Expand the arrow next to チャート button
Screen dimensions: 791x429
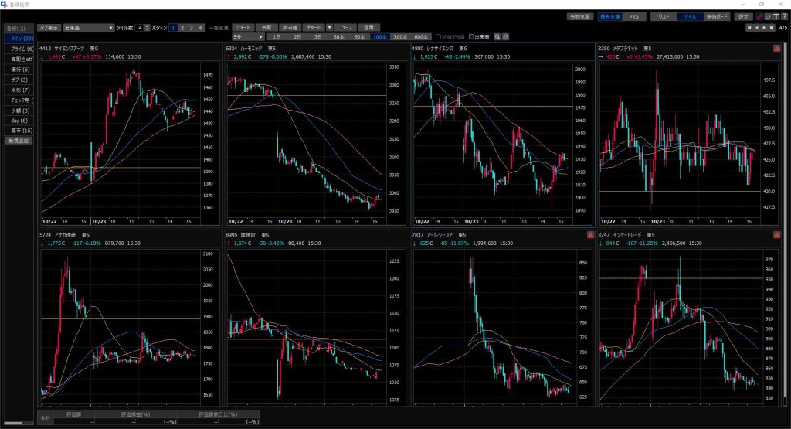(x=330, y=27)
